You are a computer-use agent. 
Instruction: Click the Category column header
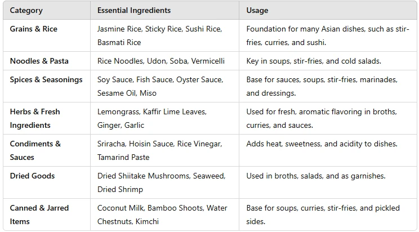point(47,11)
